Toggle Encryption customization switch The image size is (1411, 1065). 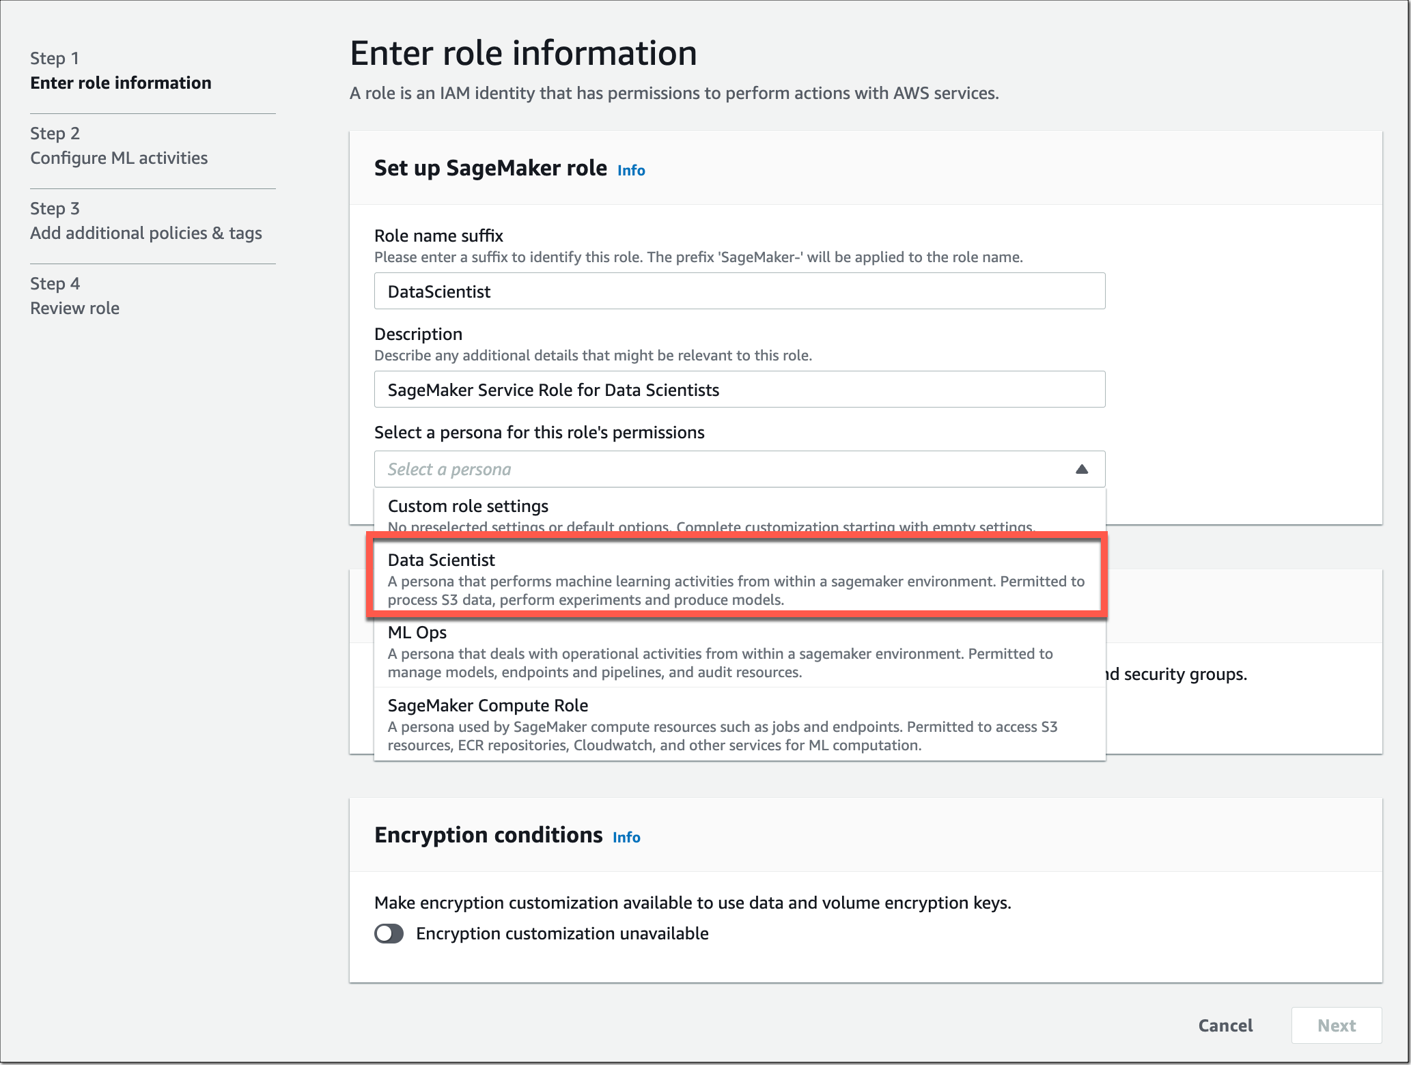pos(389,933)
